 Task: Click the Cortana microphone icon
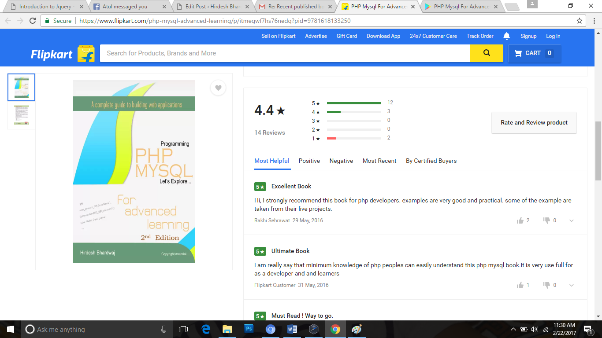click(x=164, y=329)
